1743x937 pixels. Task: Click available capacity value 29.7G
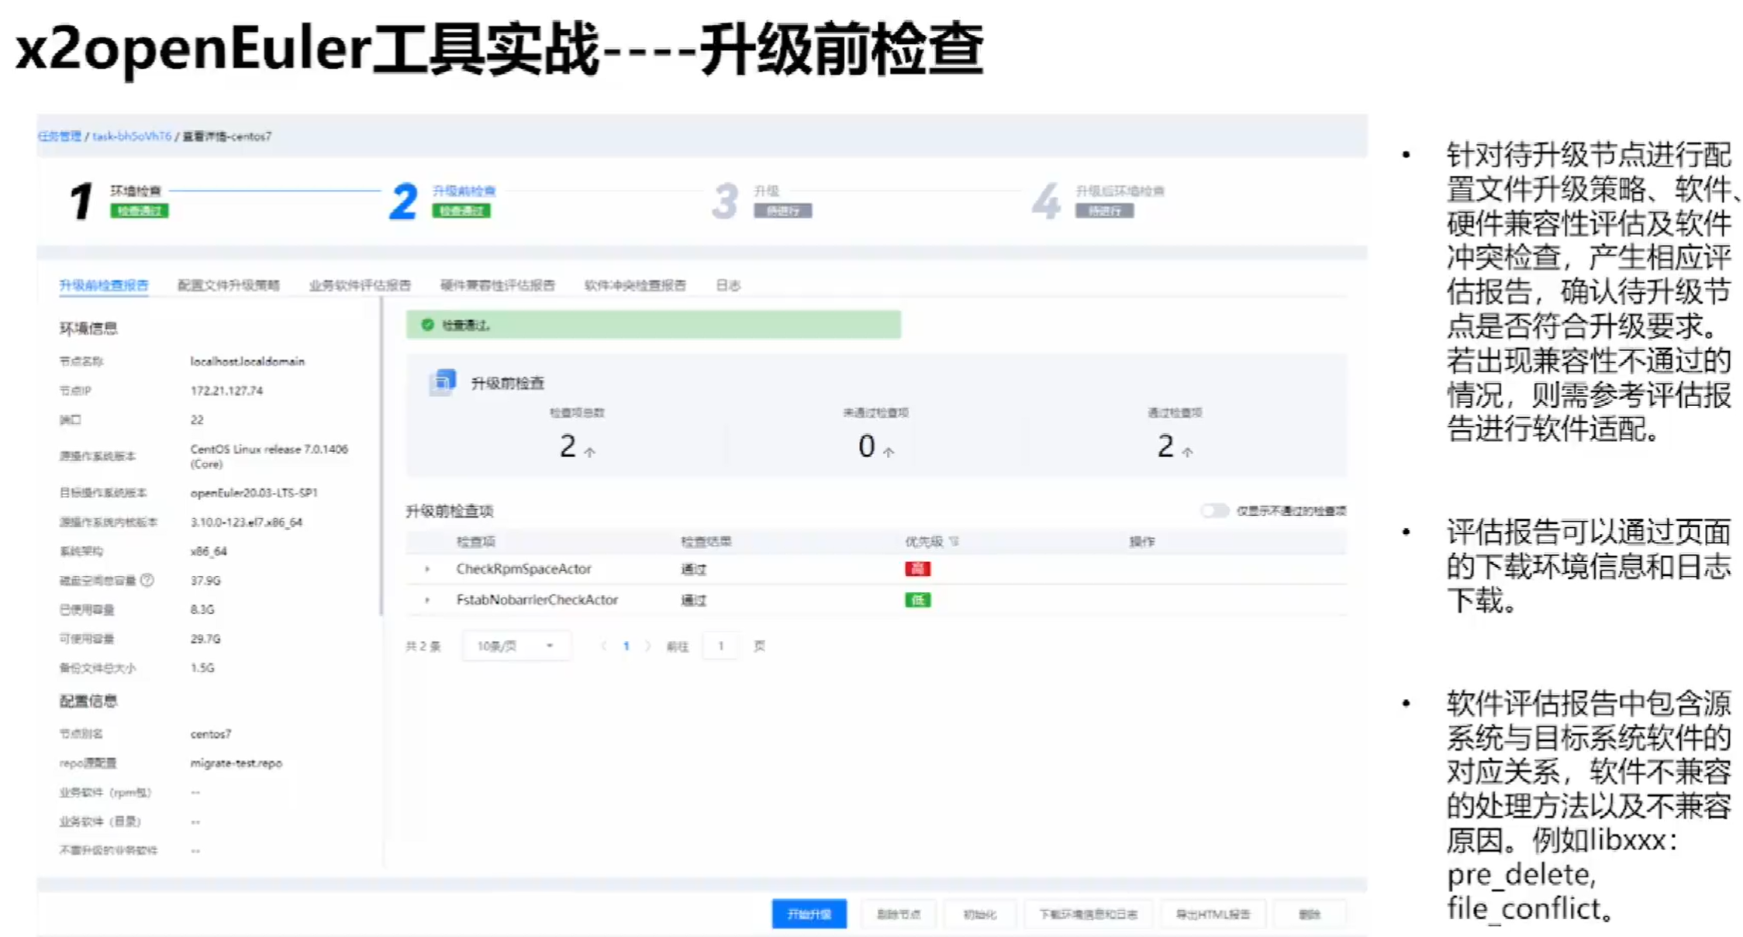click(205, 639)
